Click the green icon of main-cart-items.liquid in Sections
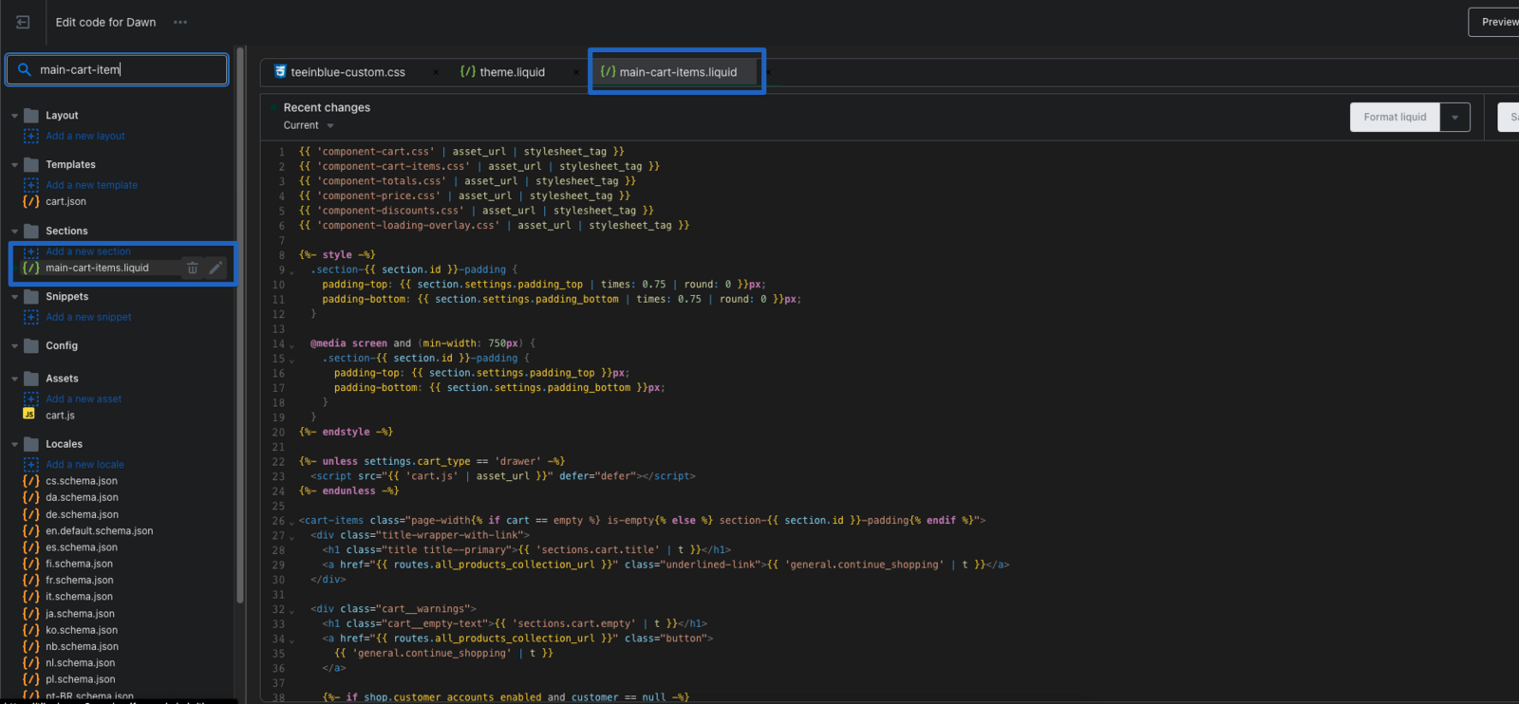1519x704 pixels. coord(30,268)
